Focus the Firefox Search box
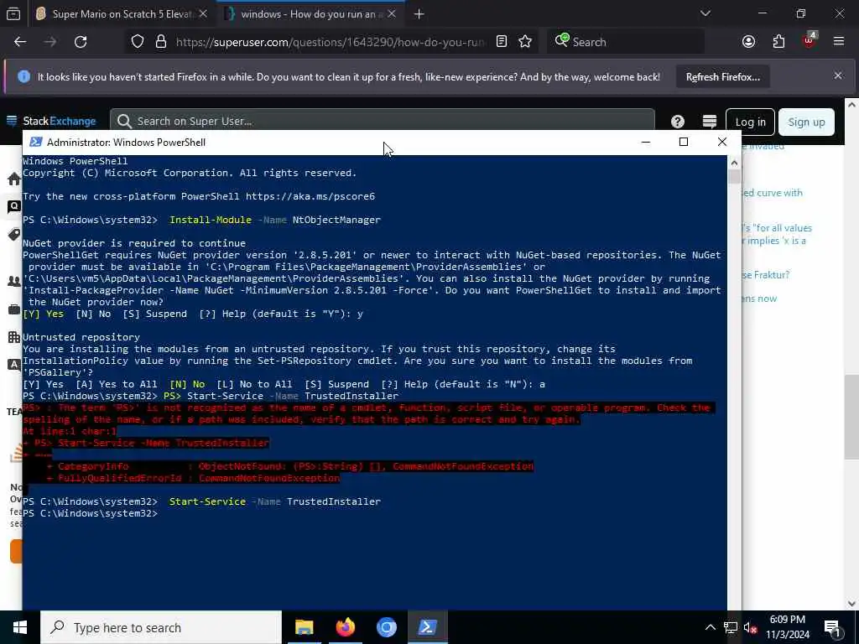 (625, 42)
